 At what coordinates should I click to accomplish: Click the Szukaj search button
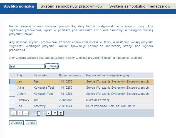click(x=52, y=66)
